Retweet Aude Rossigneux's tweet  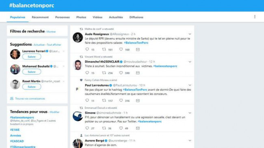(x=104, y=49)
